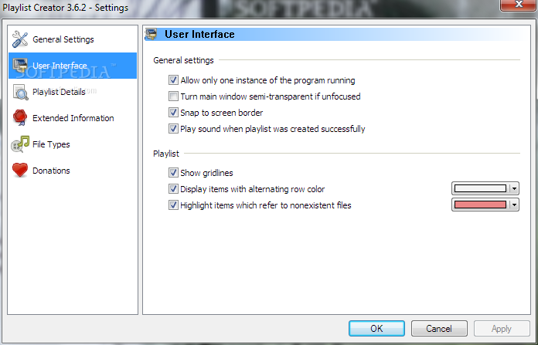Image resolution: width=538 pixels, height=345 pixels.
Task: Click the 'Show gridlines' label
Action: [x=206, y=173]
